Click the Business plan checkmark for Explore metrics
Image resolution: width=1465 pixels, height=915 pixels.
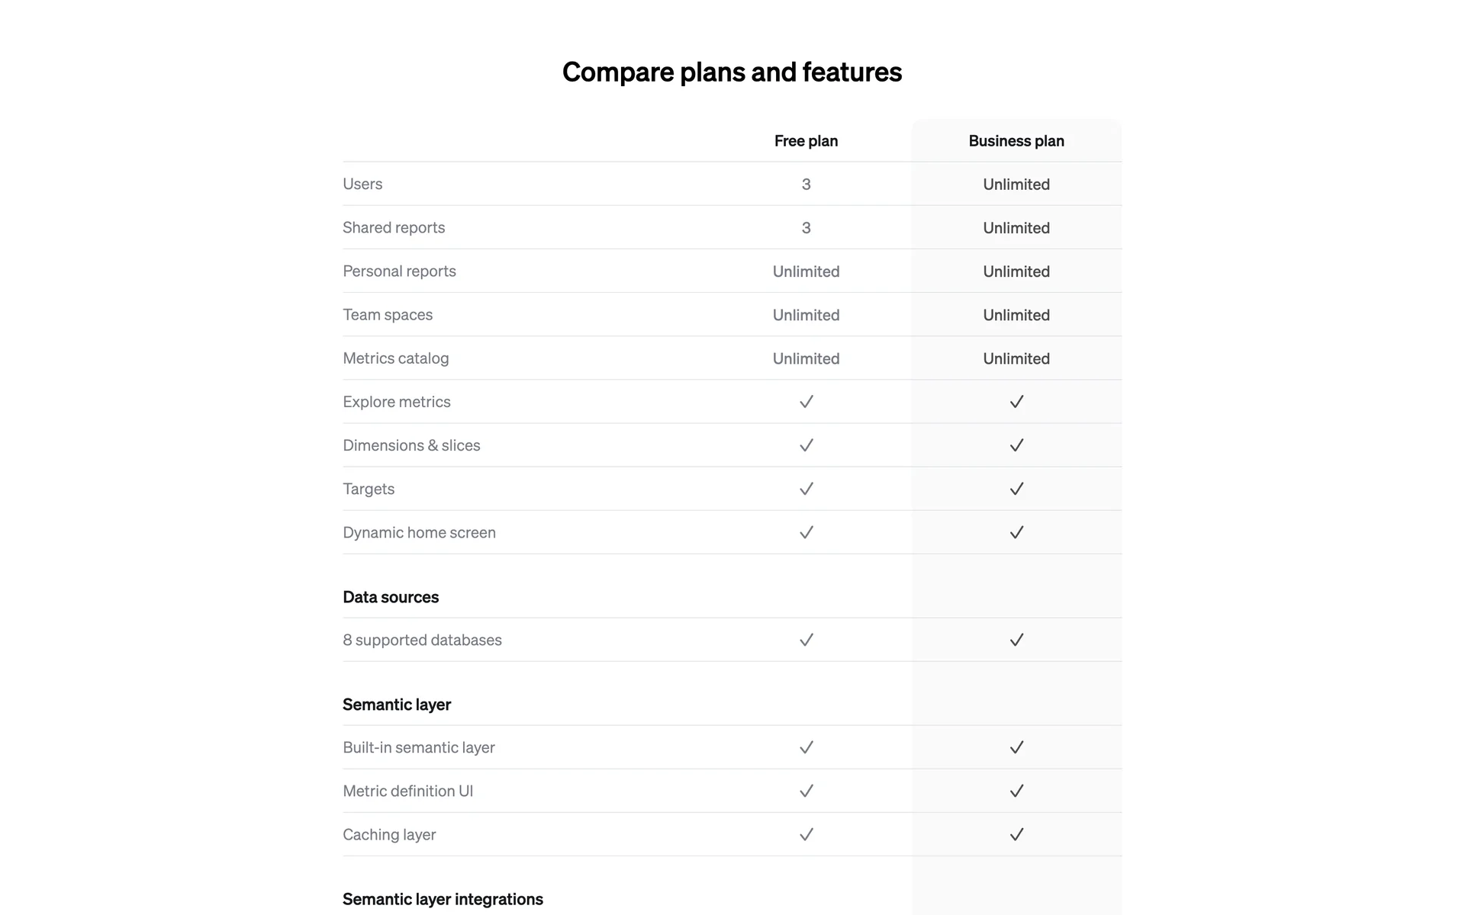1016,402
